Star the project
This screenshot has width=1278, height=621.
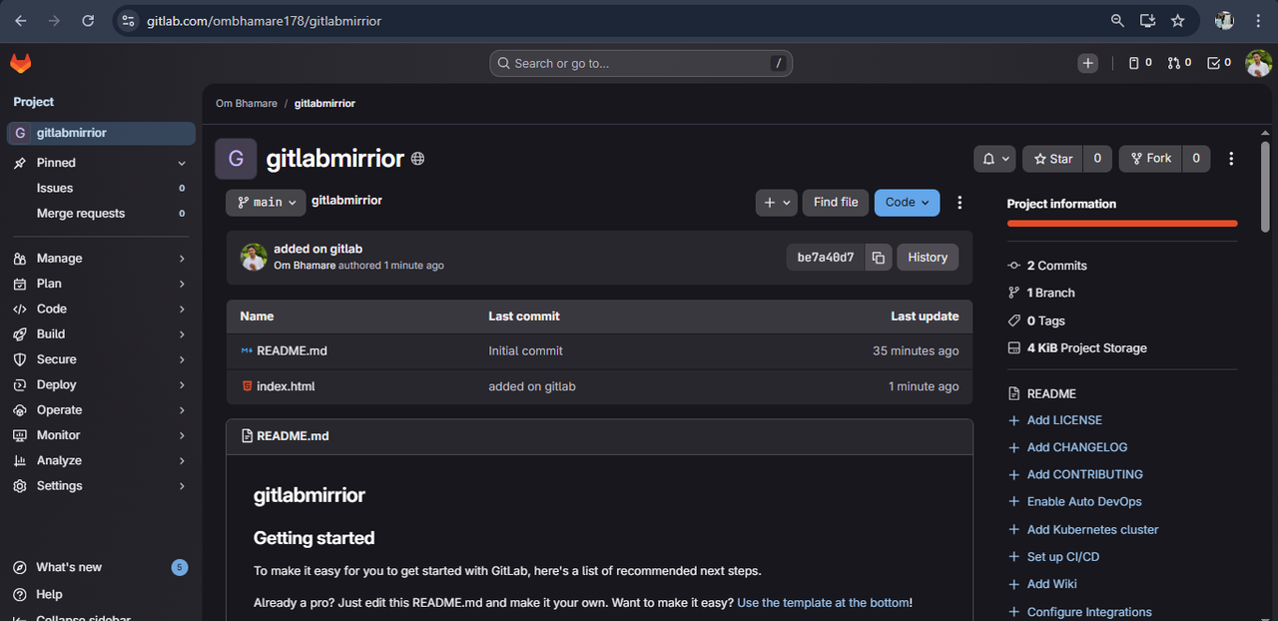point(1053,159)
